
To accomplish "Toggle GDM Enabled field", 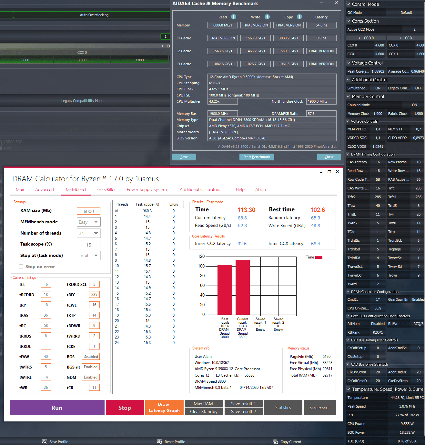I will pos(91,377).
